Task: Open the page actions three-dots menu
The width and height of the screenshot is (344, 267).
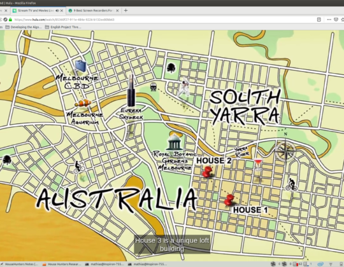Action: 329,20
